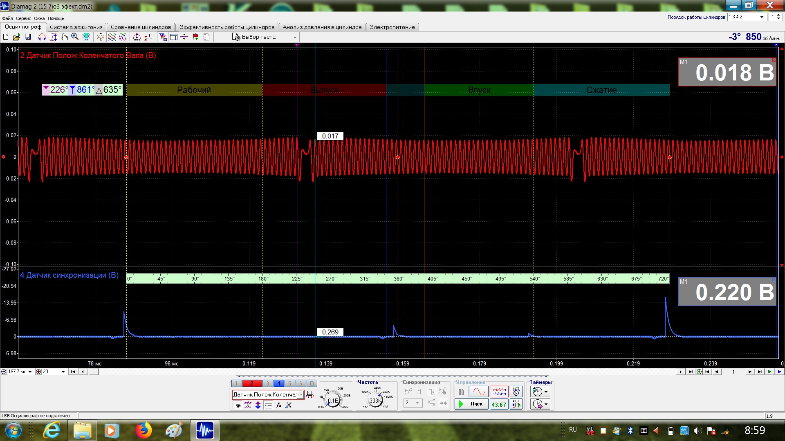
Task: Select the dual waveform recorder mode button
Action: pos(499,392)
